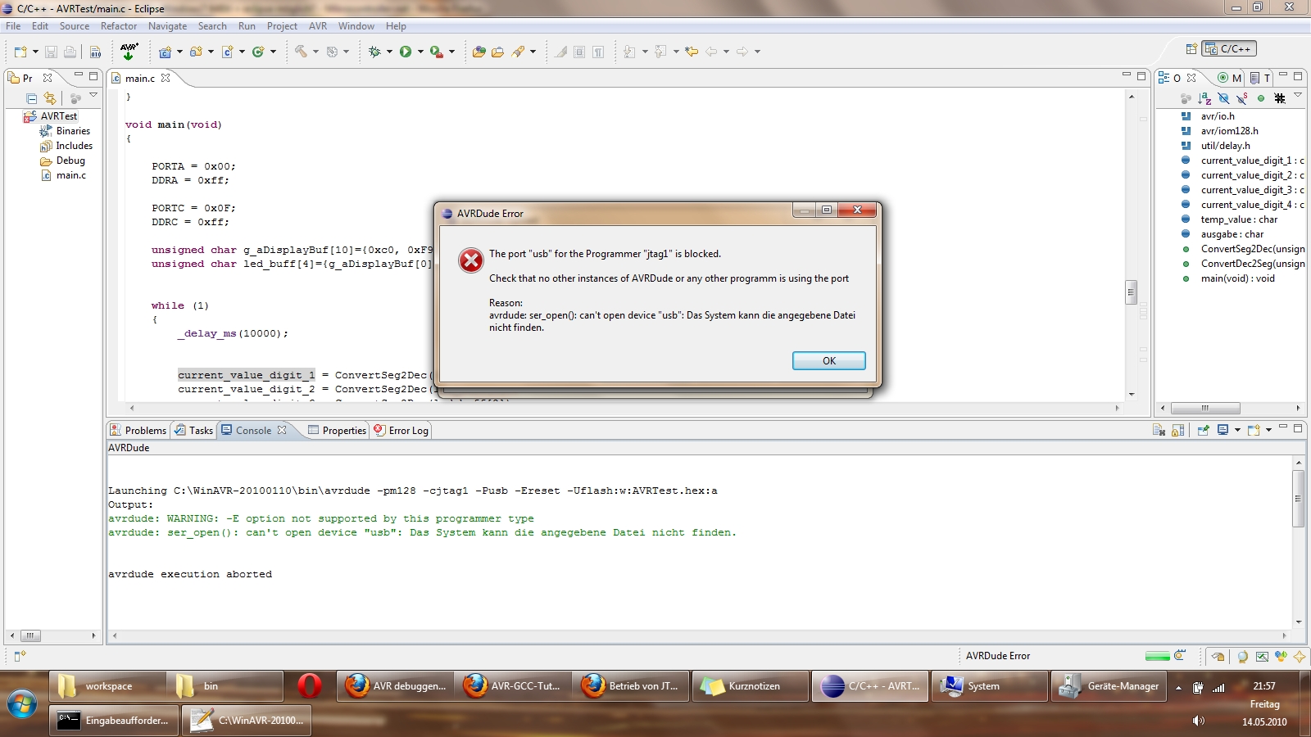This screenshot has width=1311, height=737.
Task: Switch to the Tasks tab
Action: pos(194,430)
